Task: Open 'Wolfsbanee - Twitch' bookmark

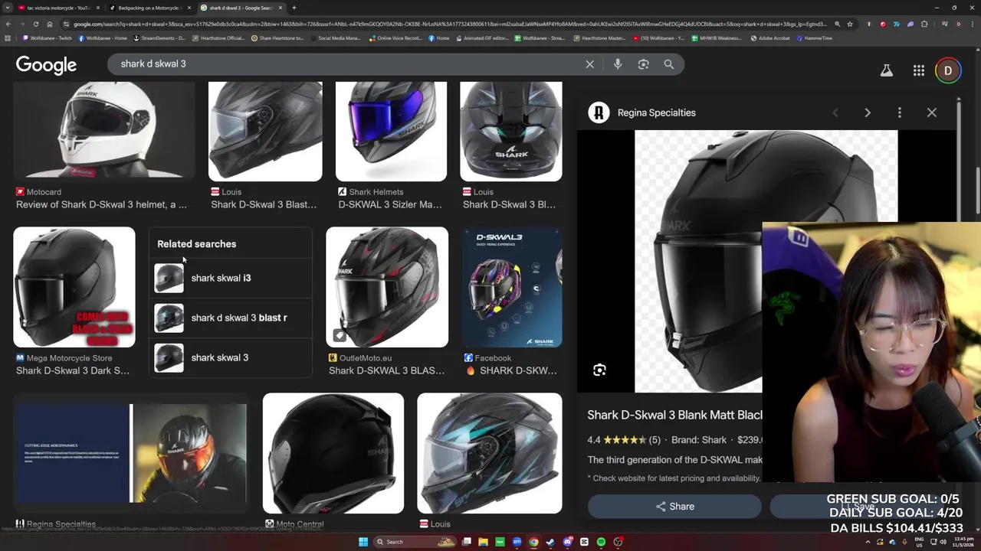Action: (x=47, y=38)
